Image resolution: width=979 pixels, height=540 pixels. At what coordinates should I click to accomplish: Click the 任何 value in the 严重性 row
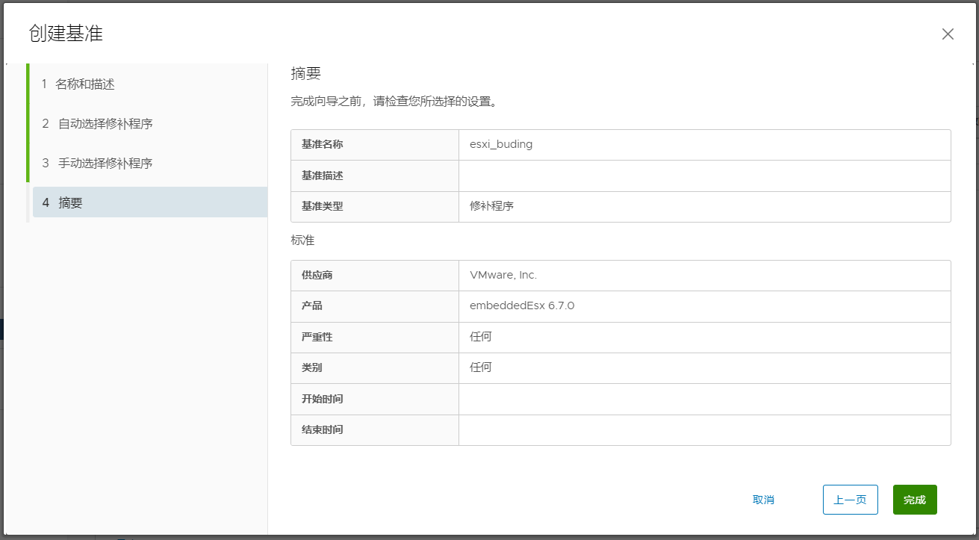click(x=481, y=337)
